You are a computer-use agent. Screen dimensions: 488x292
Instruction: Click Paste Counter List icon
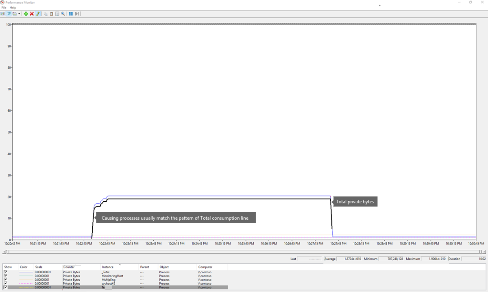(x=51, y=14)
